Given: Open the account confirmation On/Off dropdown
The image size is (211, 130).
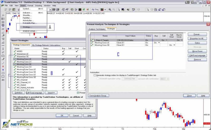Looking at the screenshot, I should (x=167, y=79).
